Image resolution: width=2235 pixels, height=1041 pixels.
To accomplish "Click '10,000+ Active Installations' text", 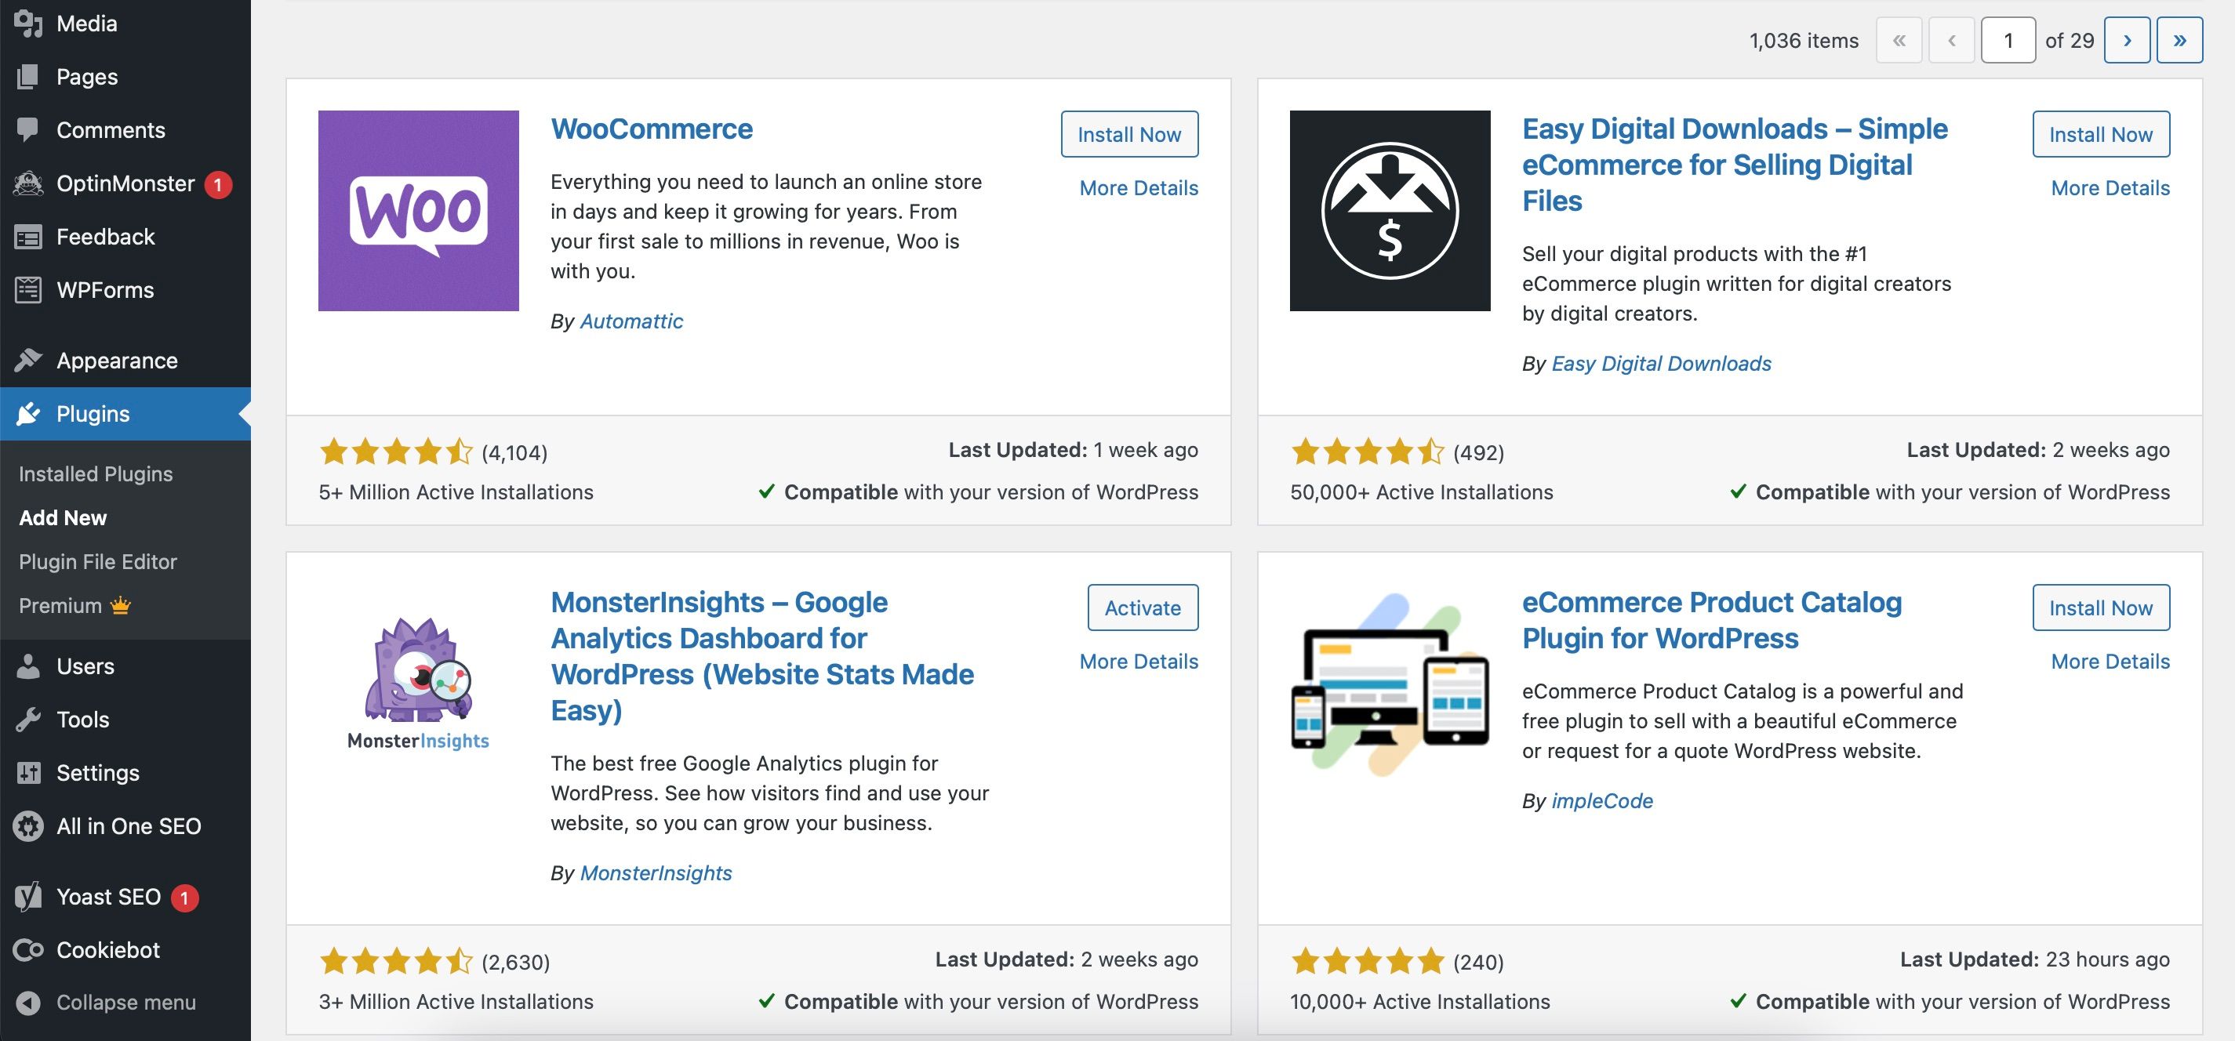I will [x=1419, y=1001].
